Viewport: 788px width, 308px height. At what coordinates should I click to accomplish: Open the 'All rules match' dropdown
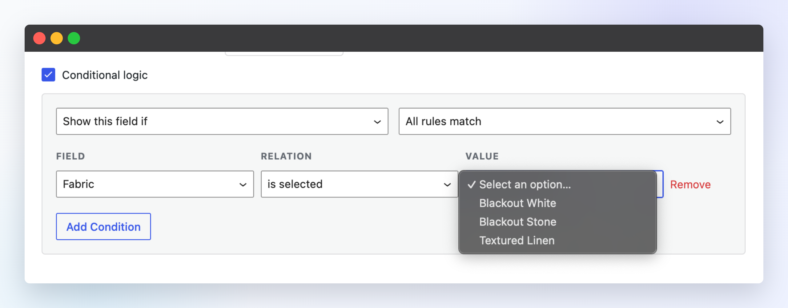click(x=565, y=121)
